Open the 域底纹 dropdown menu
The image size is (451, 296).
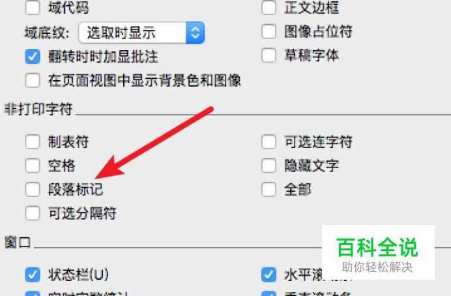click(x=141, y=33)
